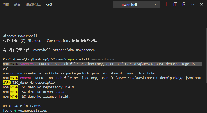The image size is (207, 113).
Task: Switch to the 问题 (Problems) tab
Action: (x=5, y=5)
